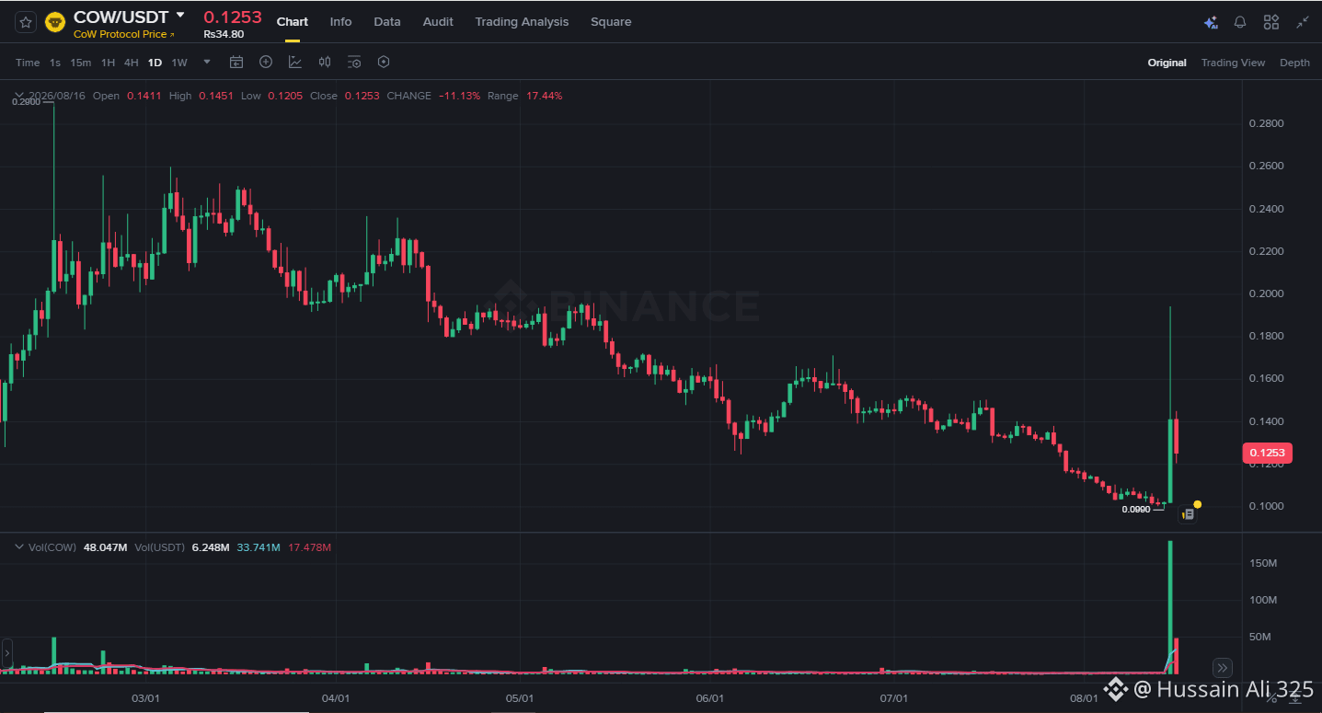Click the add indicator plus-circle icon

[266, 63]
